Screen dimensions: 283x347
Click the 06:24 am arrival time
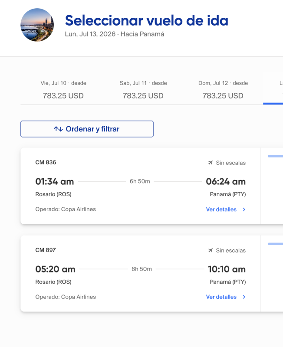pos(226,181)
